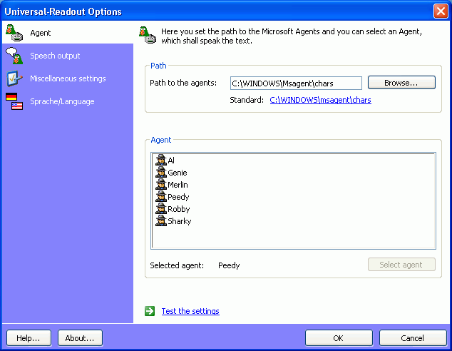The height and width of the screenshot is (351, 452).
Task: Open the About... dialog
Action: [x=80, y=337]
